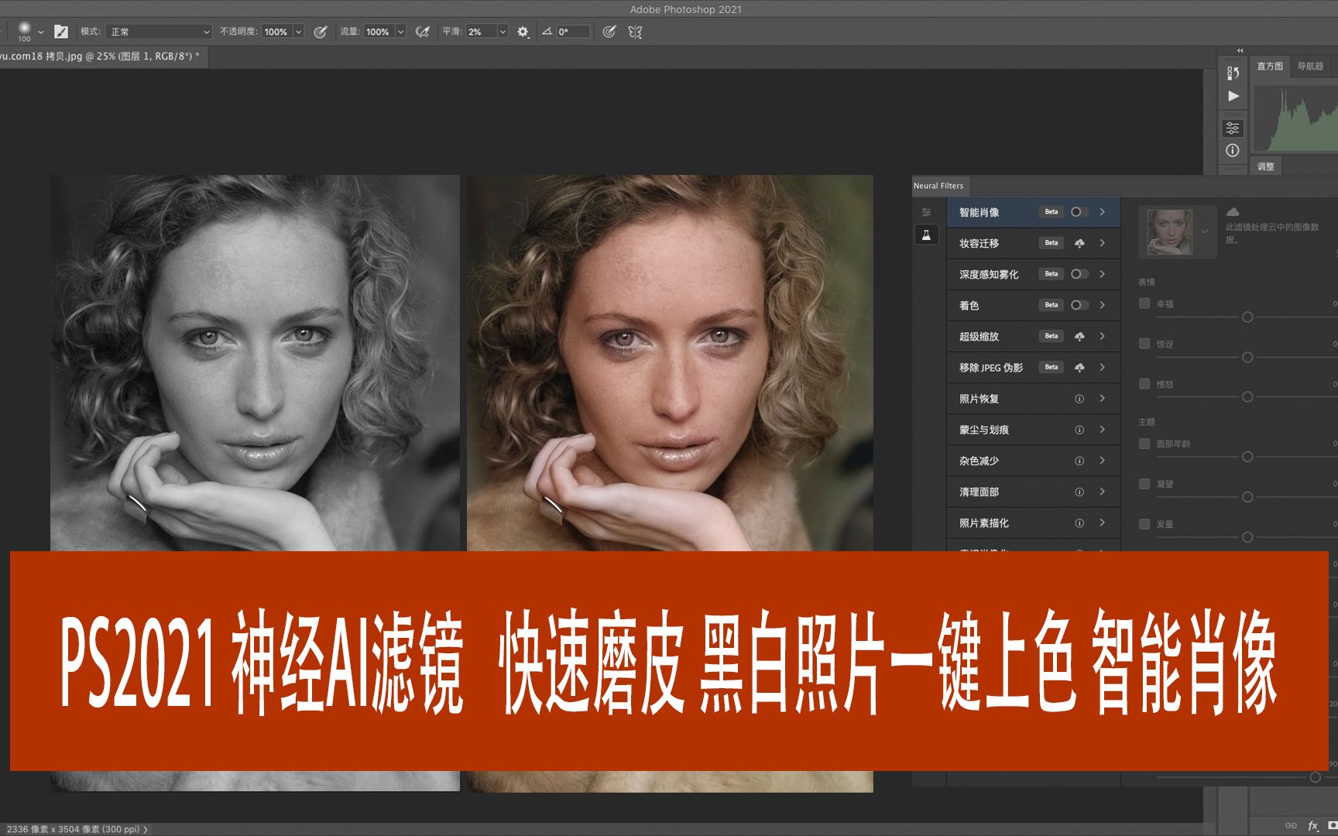Select the 超级缩放 filter row
Viewport: 1338px width, 836px height.
(x=1033, y=336)
